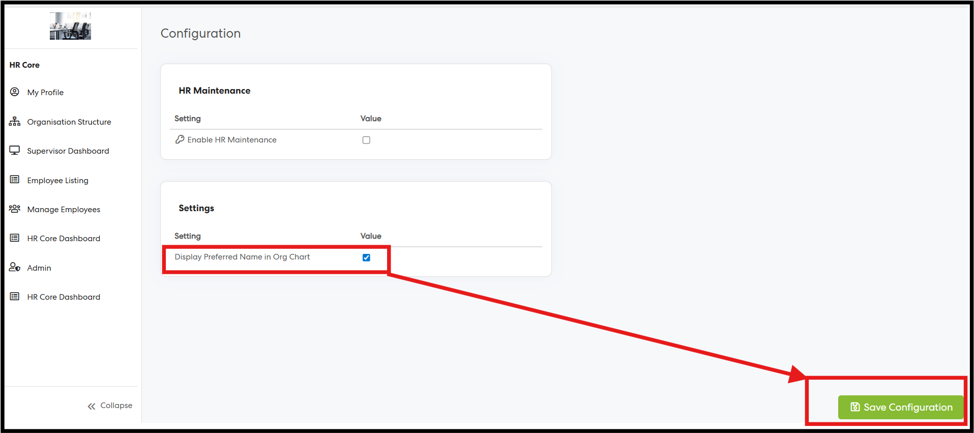This screenshot has height=433, width=974.
Task: Enable the HR Maintenance checkbox
Action: coord(366,140)
